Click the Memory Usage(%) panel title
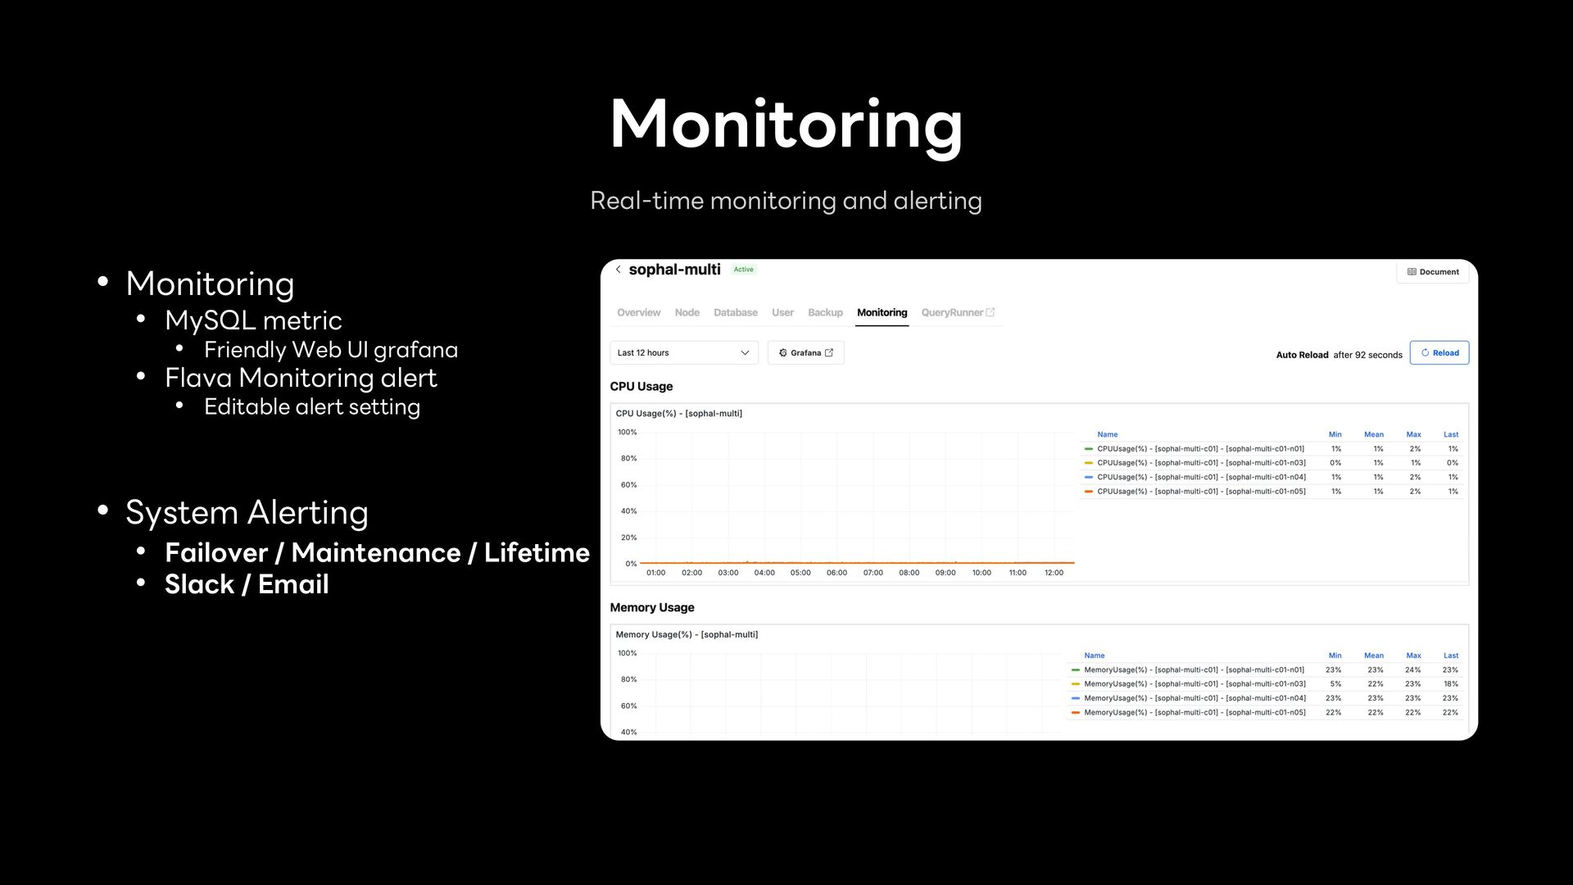 coord(687,635)
